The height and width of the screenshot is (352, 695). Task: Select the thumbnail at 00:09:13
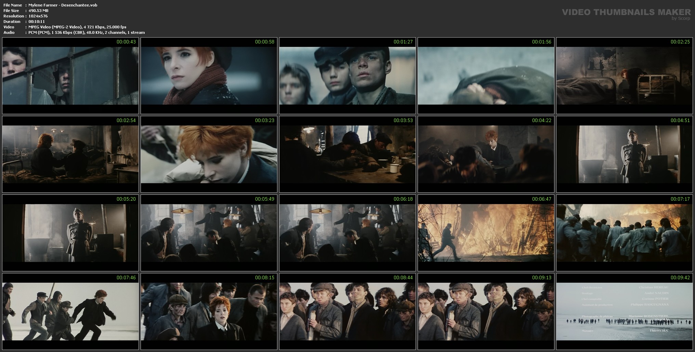(486, 311)
